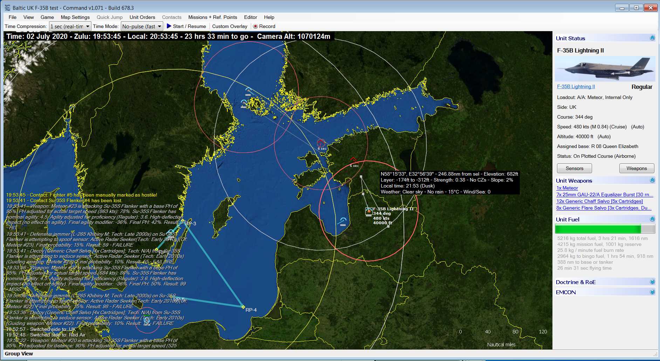
Task: Click the 'Altitude: 40000 ft' readout
Action: pyautogui.click(x=584, y=136)
